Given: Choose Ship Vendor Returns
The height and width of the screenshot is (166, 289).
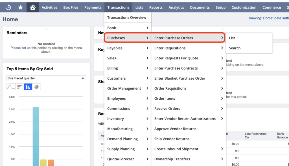Looking at the screenshot, I should click(189, 139).
